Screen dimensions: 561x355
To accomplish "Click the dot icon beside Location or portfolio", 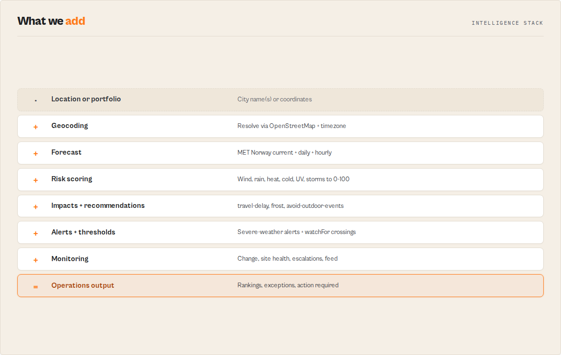I will click(36, 100).
